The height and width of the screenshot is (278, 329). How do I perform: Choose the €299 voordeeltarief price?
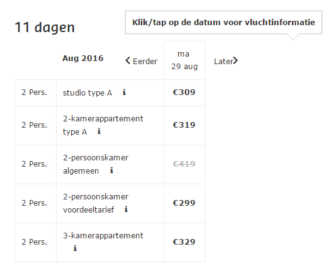[184, 203]
